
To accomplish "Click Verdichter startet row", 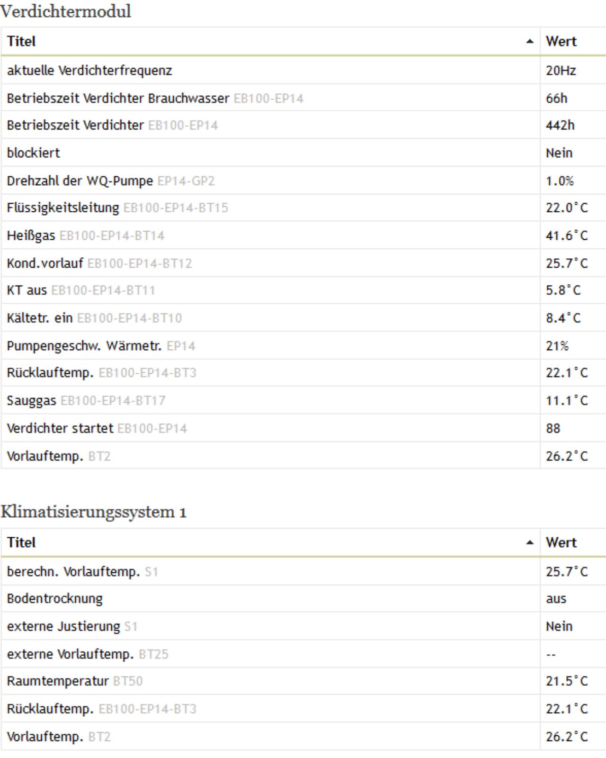I will coord(303,428).
